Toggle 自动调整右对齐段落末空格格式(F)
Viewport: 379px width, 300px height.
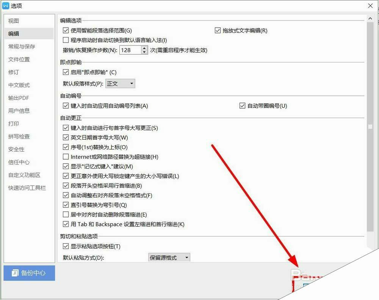point(66,195)
